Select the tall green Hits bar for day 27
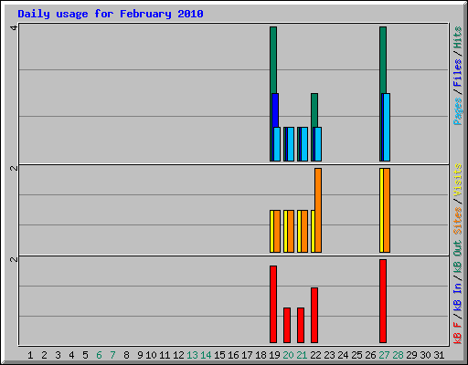 [x=383, y=60]
